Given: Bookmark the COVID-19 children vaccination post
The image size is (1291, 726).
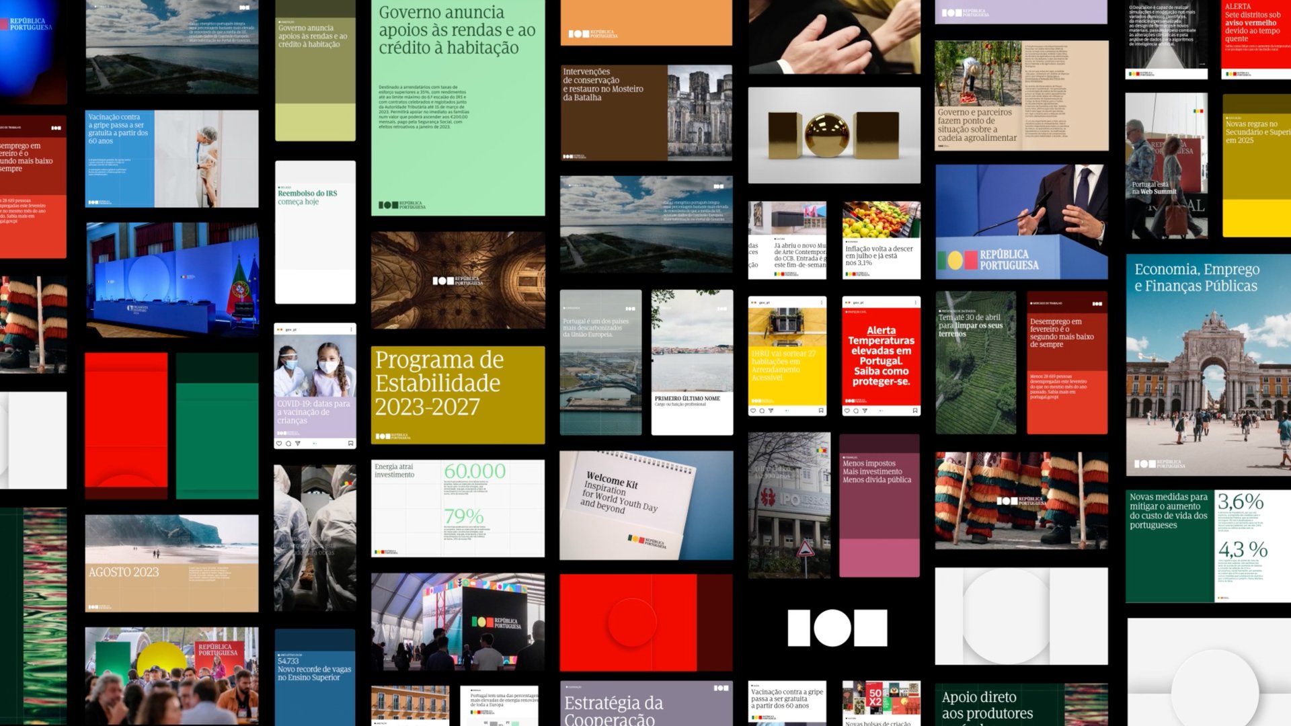Looking at the screenshot, I should (350, 444).
